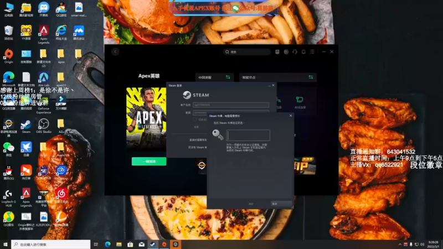
Task: Click the Steam Guard code input box
Action: pos(248,135)
